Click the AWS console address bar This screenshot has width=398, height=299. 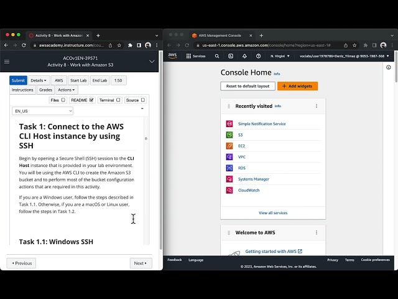(x=267, y=45)
